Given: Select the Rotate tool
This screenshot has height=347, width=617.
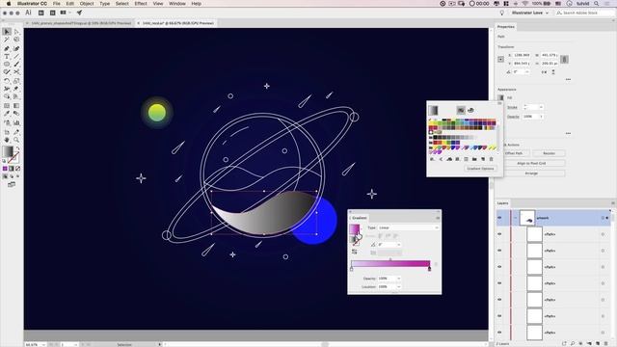Looking at the screenshot, I should coord(7,81).
